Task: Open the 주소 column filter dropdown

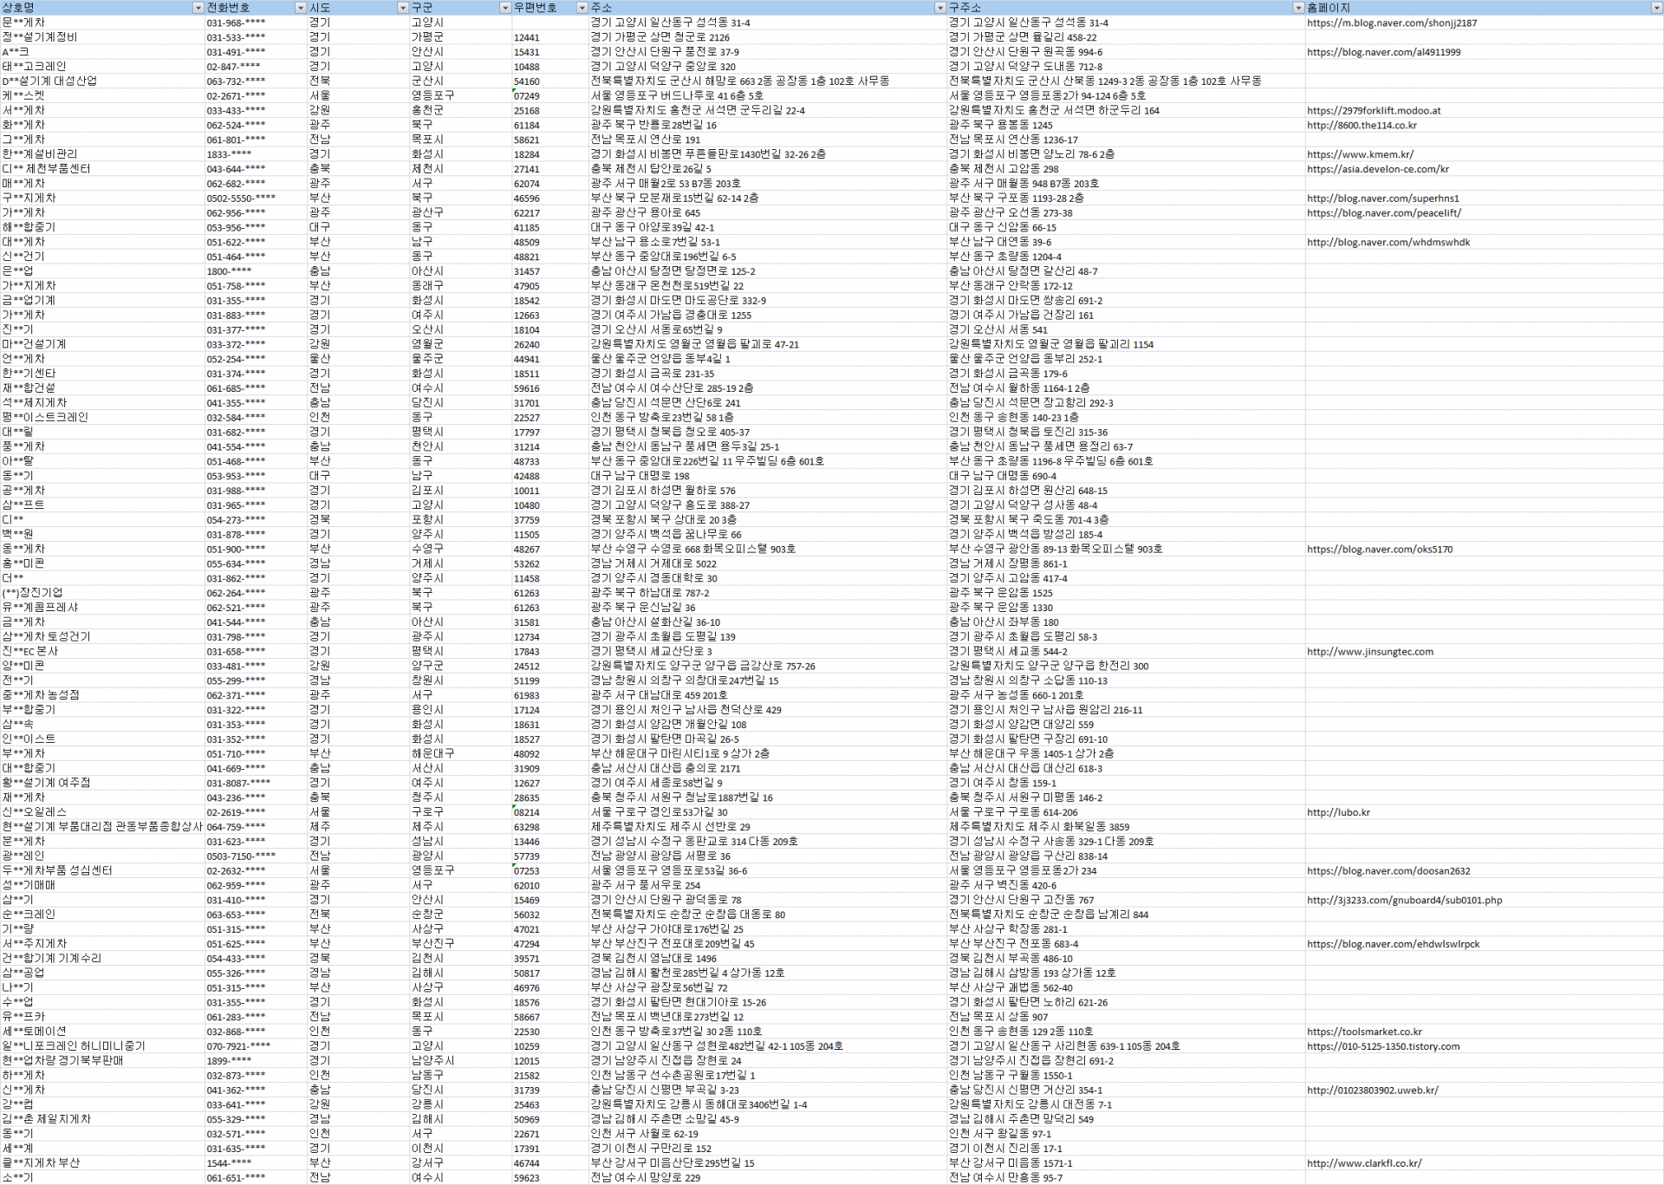Action: [939, 8]
